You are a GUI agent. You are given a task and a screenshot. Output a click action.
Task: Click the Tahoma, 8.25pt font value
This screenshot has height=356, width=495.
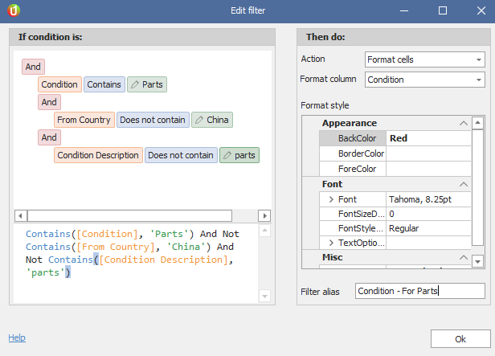pos(428,199)
